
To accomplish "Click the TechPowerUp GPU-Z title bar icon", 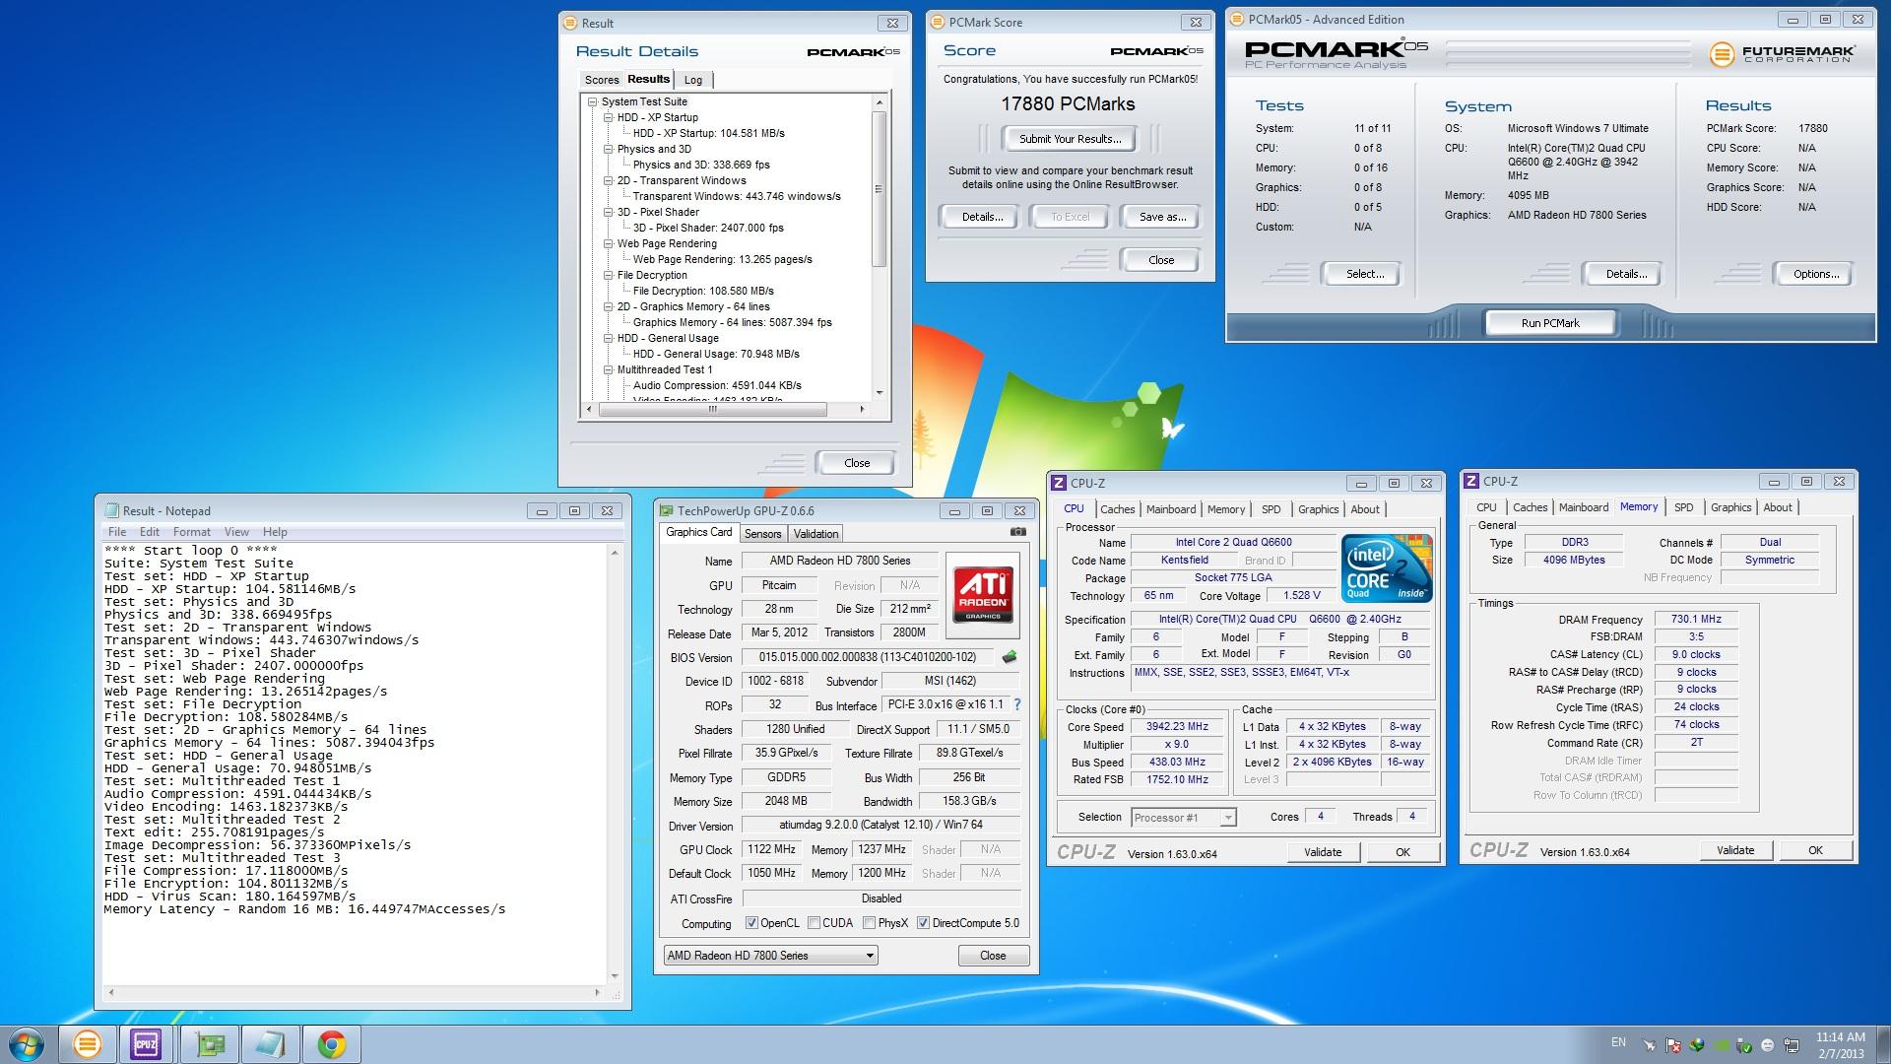I will coord(667,510).
